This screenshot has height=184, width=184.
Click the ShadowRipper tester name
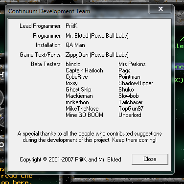136,83
